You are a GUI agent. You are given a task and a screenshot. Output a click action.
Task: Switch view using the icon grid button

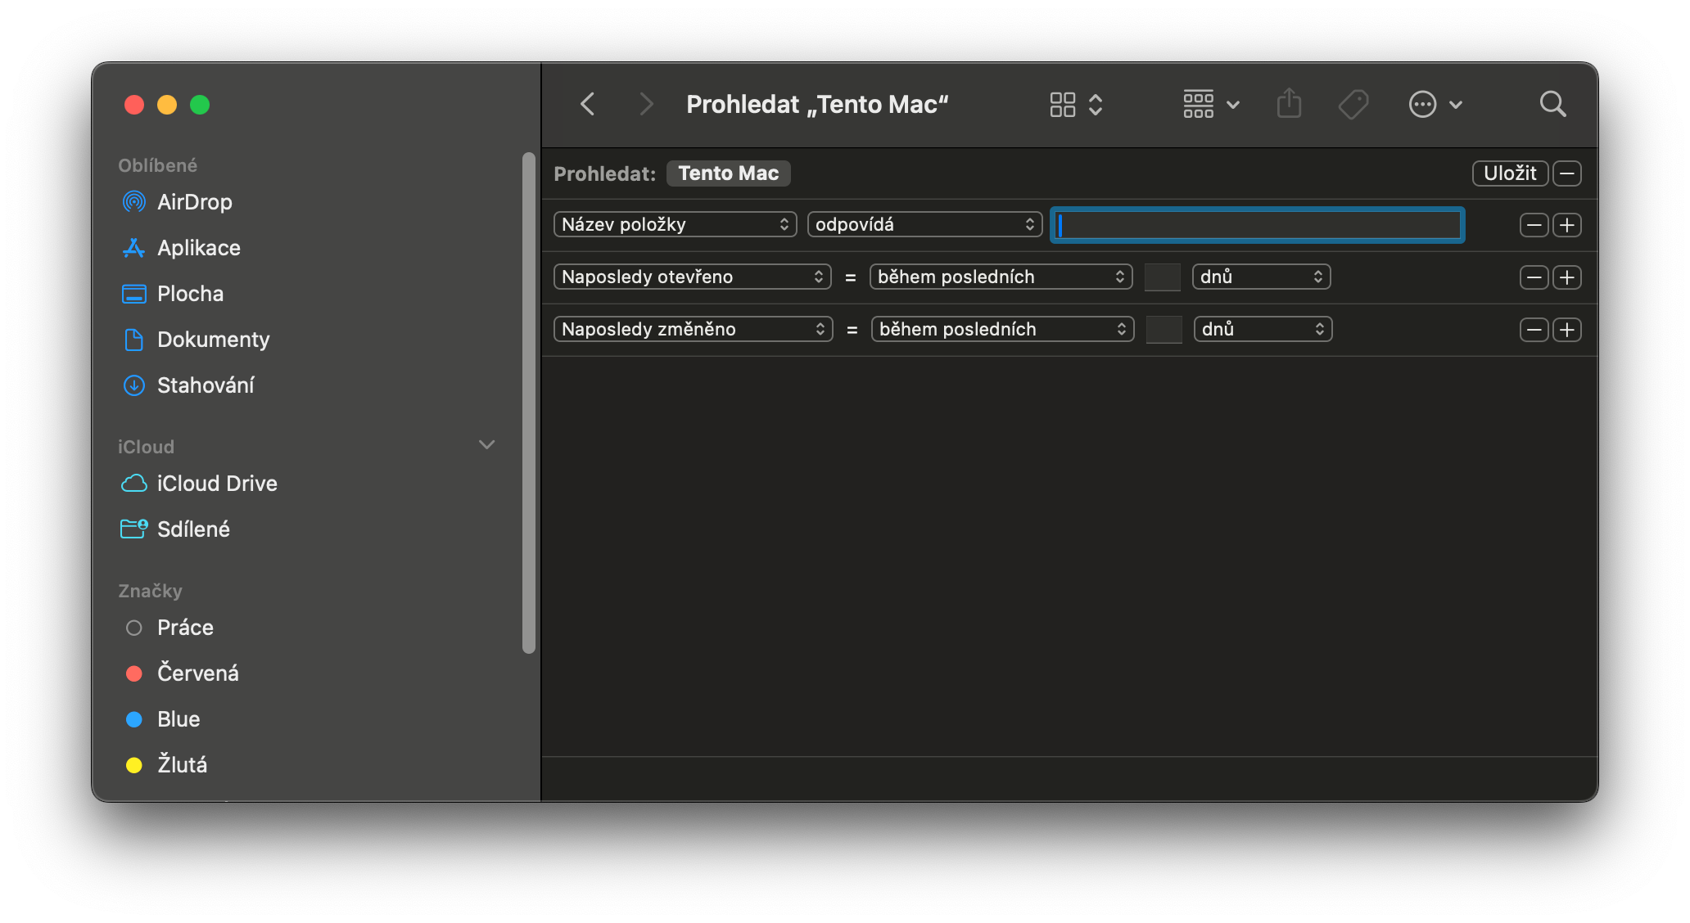pos(1063,104)
